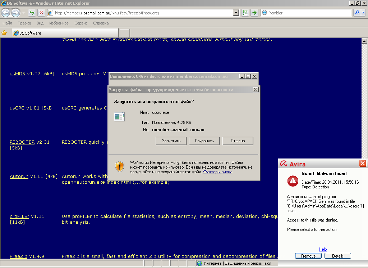
Task: Click the Rambler search field
Action: point(306,13)
